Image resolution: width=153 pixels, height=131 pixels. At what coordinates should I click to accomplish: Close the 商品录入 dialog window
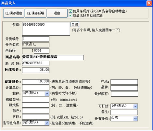pos(149,3)
